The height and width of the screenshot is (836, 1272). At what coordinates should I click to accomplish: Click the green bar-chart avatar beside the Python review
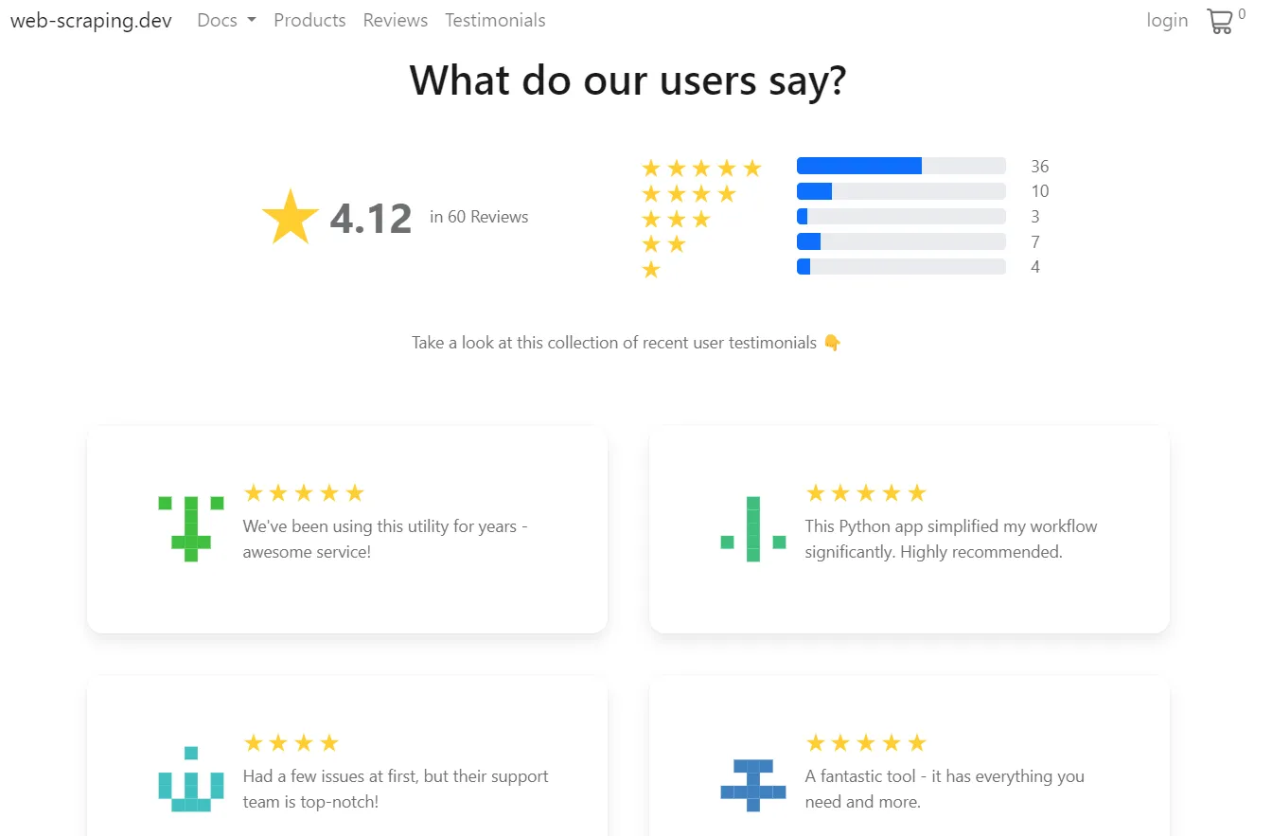[x=752, y=530]
